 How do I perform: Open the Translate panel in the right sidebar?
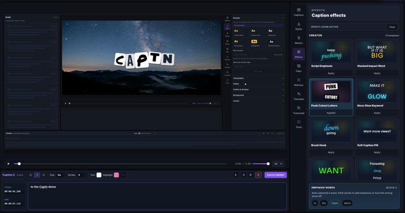(298, 96)
